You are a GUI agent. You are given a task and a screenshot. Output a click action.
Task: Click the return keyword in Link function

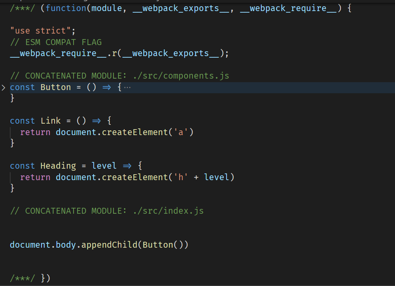(35, 132)
